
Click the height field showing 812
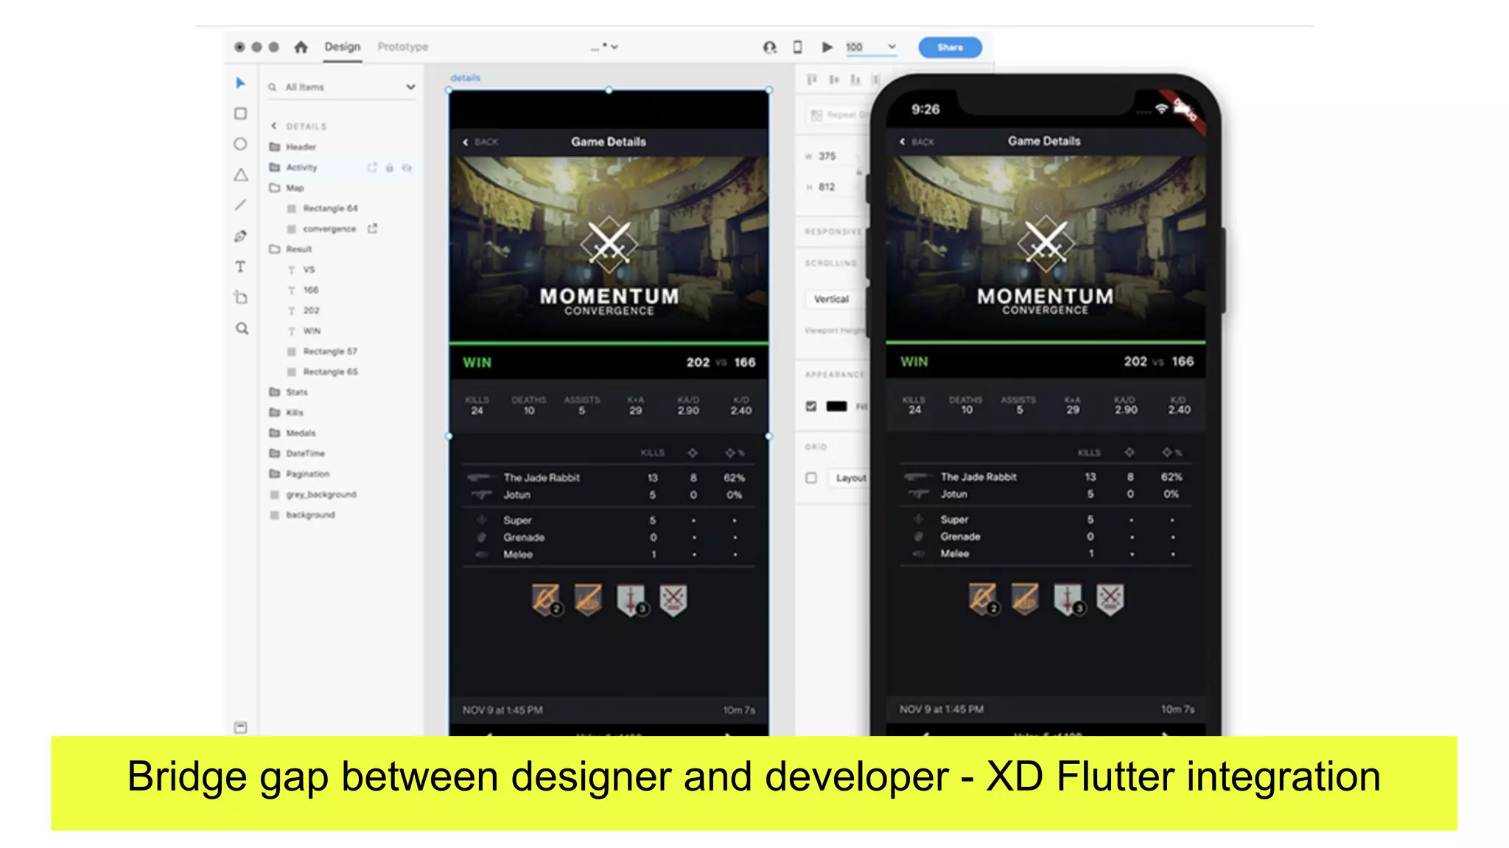(836, 187)
